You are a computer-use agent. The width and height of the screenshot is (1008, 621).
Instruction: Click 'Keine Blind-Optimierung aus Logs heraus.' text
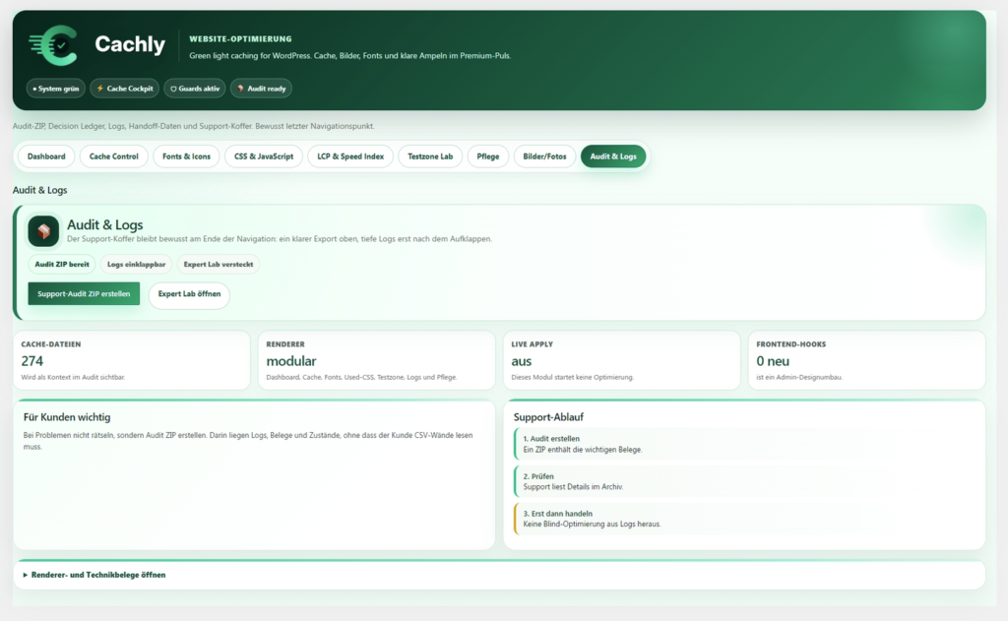click(x=592, y=524)
